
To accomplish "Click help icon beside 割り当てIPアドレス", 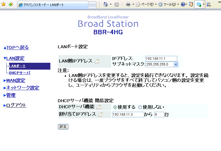I will coord(101,114).
